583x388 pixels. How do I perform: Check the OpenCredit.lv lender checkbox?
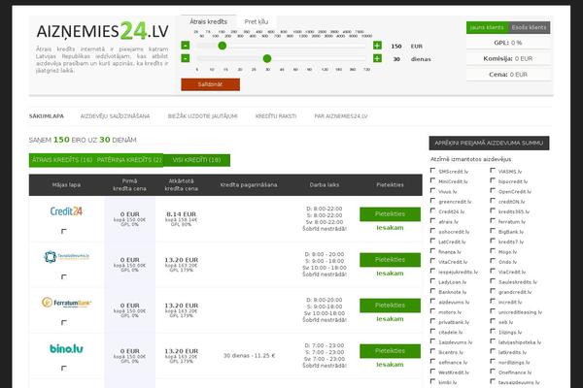pos(493,190)
